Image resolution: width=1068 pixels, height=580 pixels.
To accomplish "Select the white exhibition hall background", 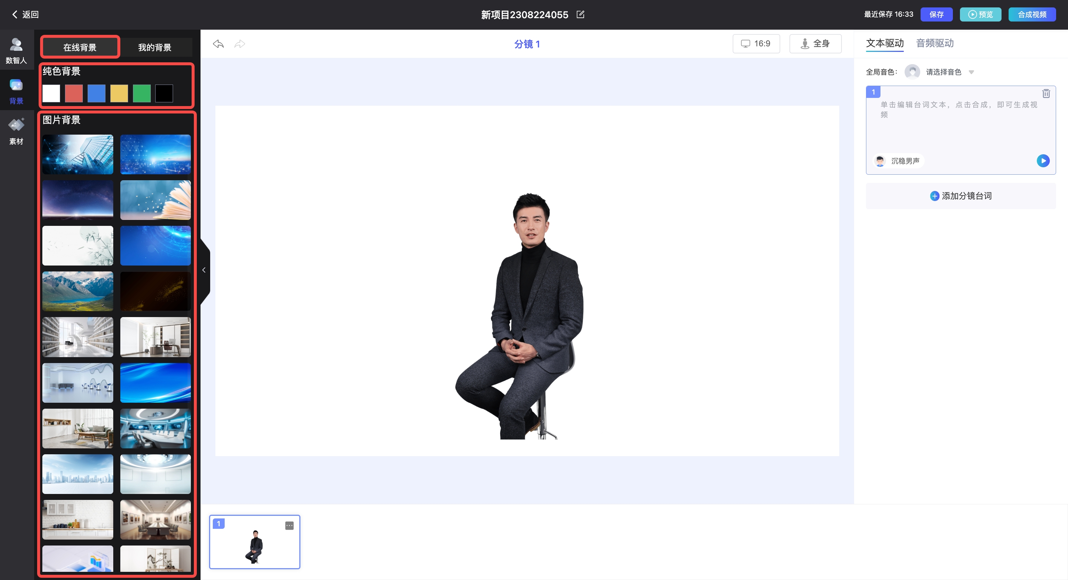I will pyautogui.click(x=78, y=383).
